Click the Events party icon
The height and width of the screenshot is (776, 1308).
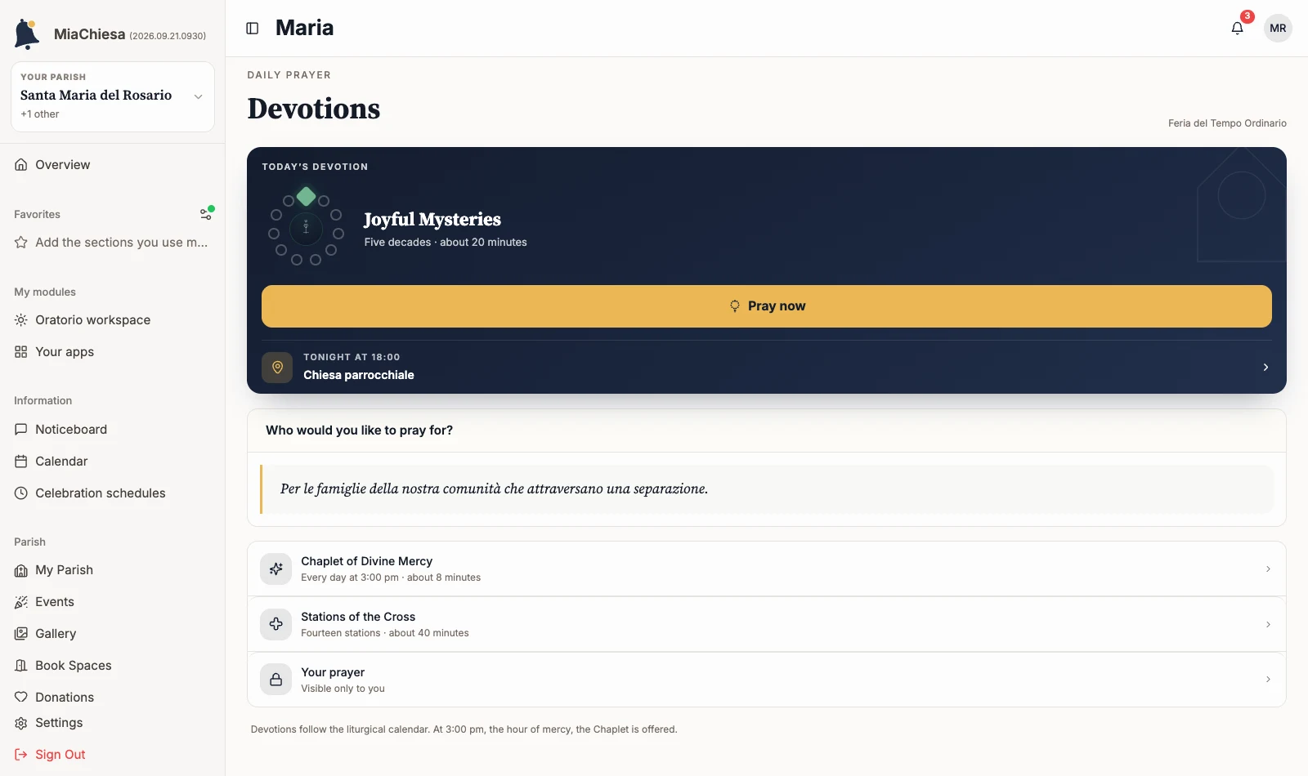pos(21,602)
